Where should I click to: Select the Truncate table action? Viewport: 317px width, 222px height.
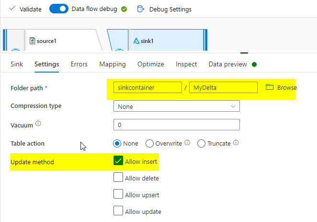pyautogui.click(x=201, y=143)
